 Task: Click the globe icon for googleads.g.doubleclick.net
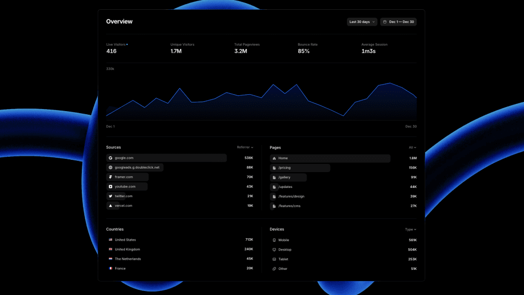coord(111,167)
